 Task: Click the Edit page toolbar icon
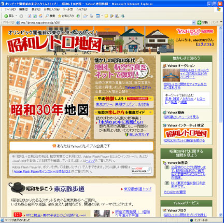[98, 16]
